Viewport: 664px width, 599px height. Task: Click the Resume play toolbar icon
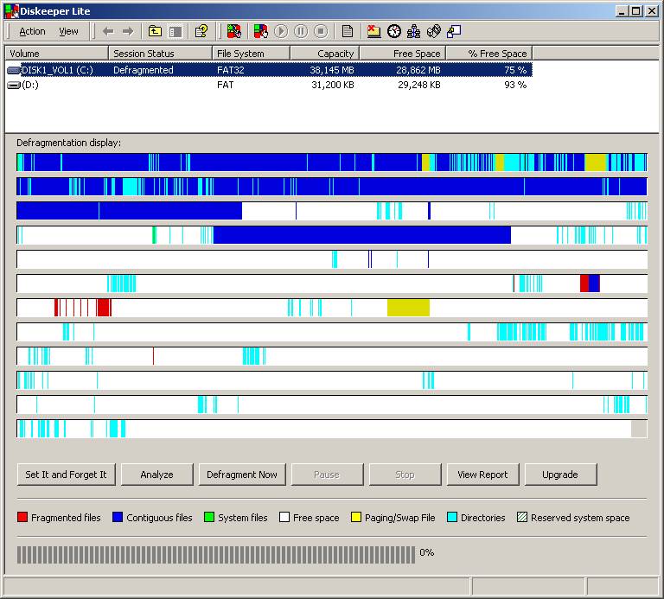click(281, 31)
